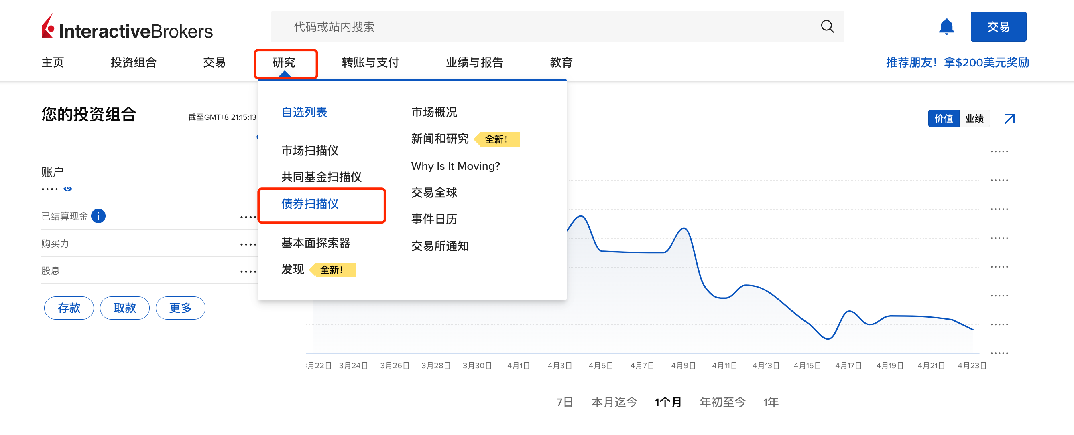Select 基本面探索器 in the menu
This screenshot has width=1074, height=435.
(315, 243)
